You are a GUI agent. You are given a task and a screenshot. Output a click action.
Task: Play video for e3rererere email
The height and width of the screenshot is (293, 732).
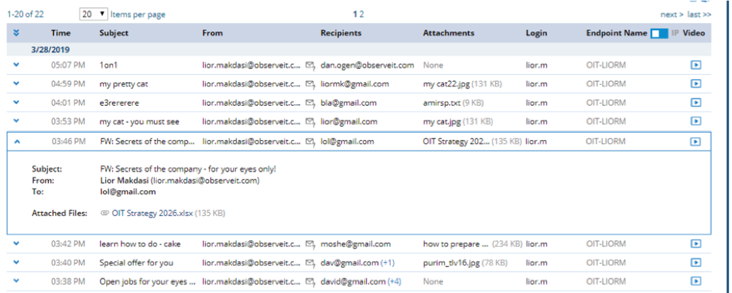tap(696, 103)
